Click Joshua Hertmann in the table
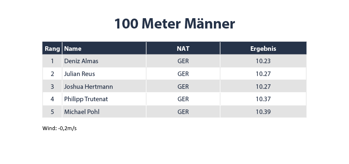Image resolution: width=349 pixels, height=164 pixels. coord(89,87)
